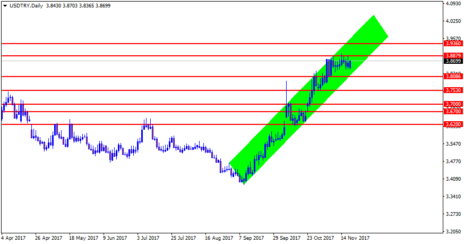Click the 16 Aug 2017 date label

tap(219, 238)
